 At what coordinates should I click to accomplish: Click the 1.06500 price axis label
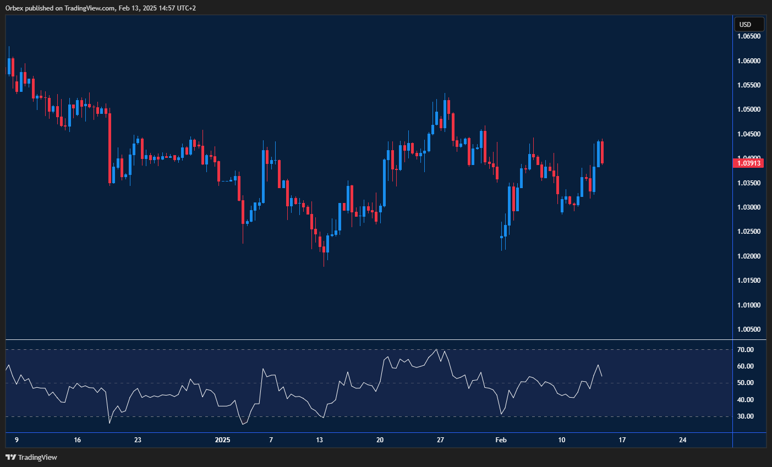point(748,36)
